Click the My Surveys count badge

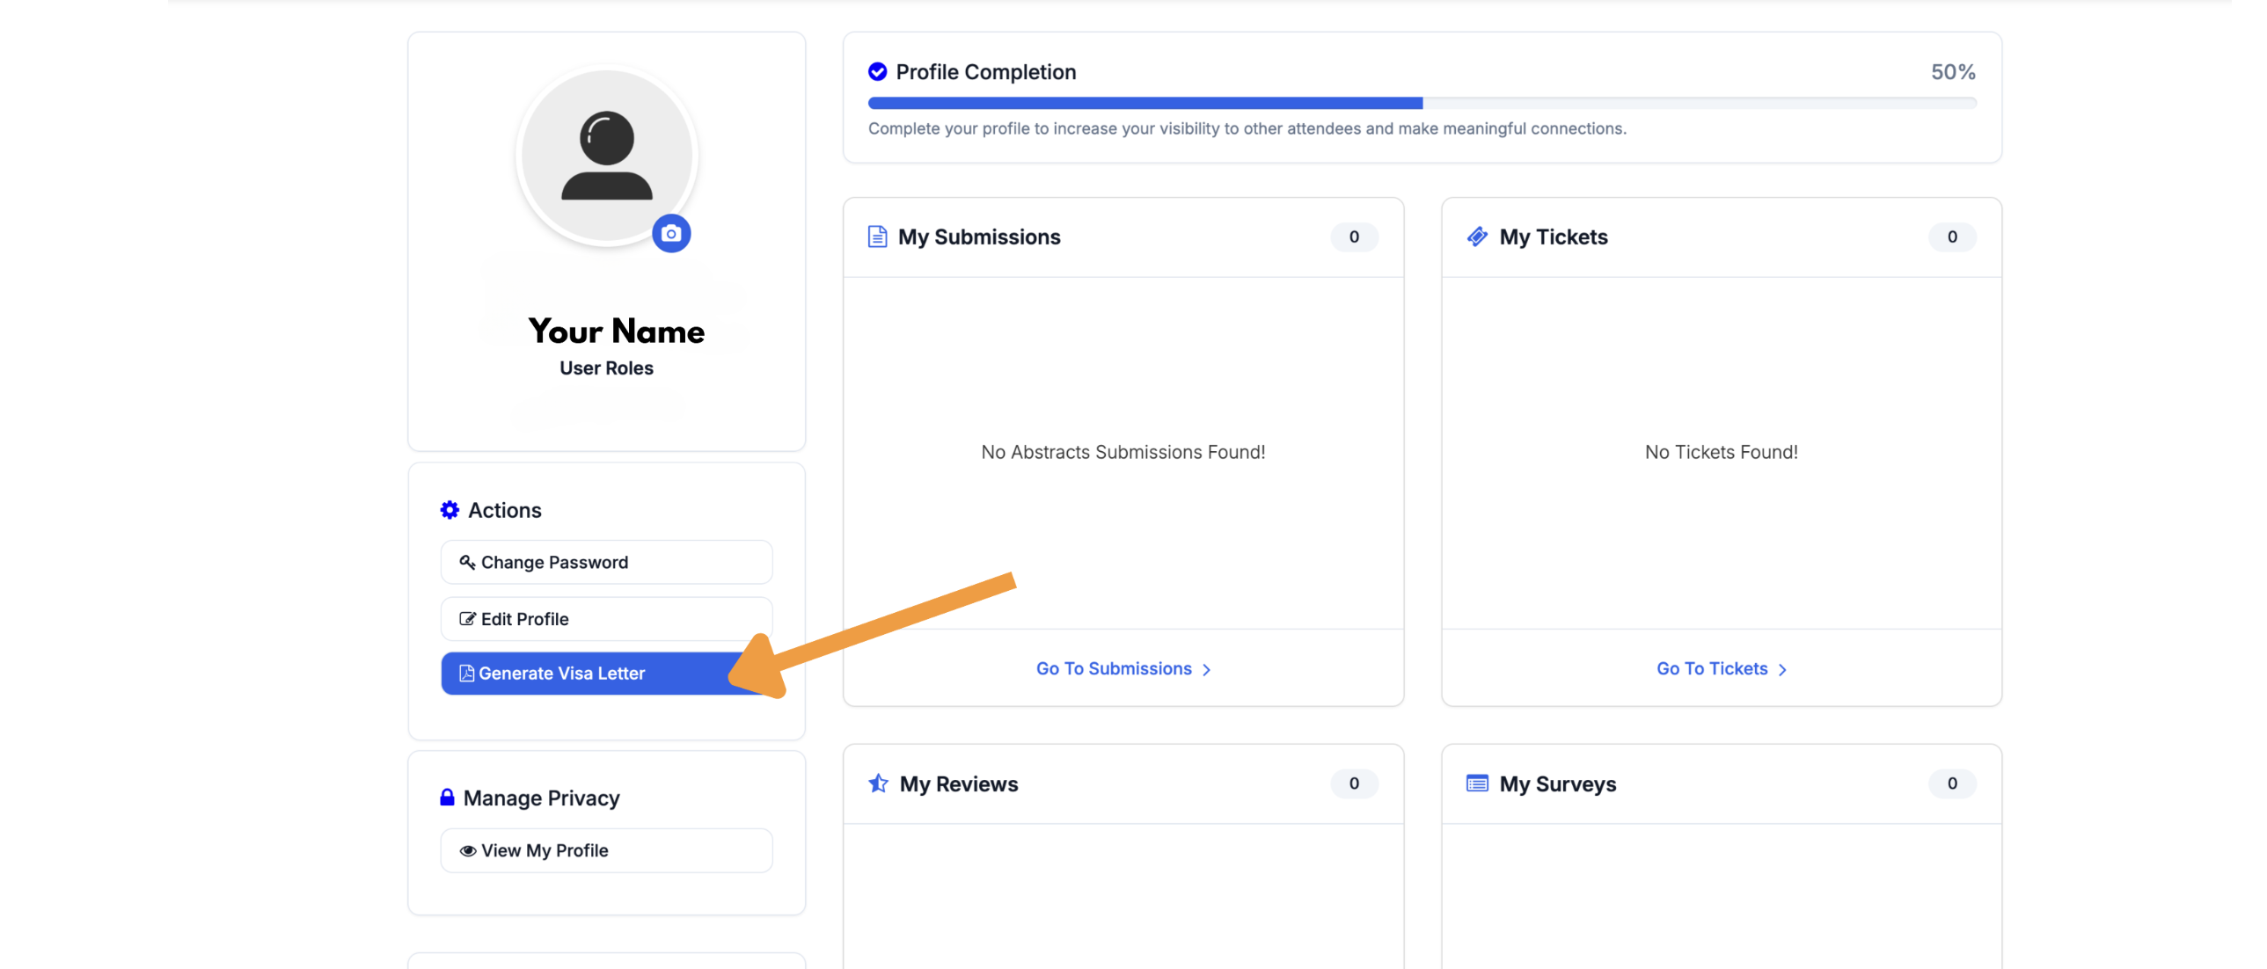click(1951, 783)
